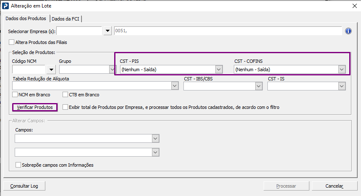Viewport: 361px width, 196px height.
Task: Enable Exibir total de Produtos por Empresa
Action: pyautogui.click(x=65, y=107)
